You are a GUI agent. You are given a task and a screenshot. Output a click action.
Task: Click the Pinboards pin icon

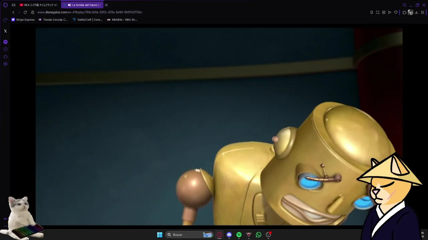tap(371, 12)
